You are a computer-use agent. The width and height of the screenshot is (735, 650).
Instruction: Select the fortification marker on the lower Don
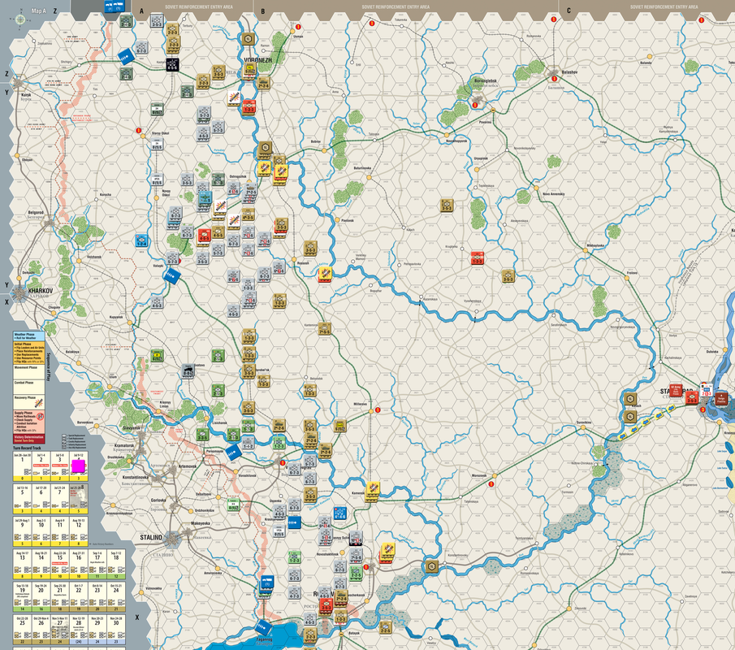(430, 566)
